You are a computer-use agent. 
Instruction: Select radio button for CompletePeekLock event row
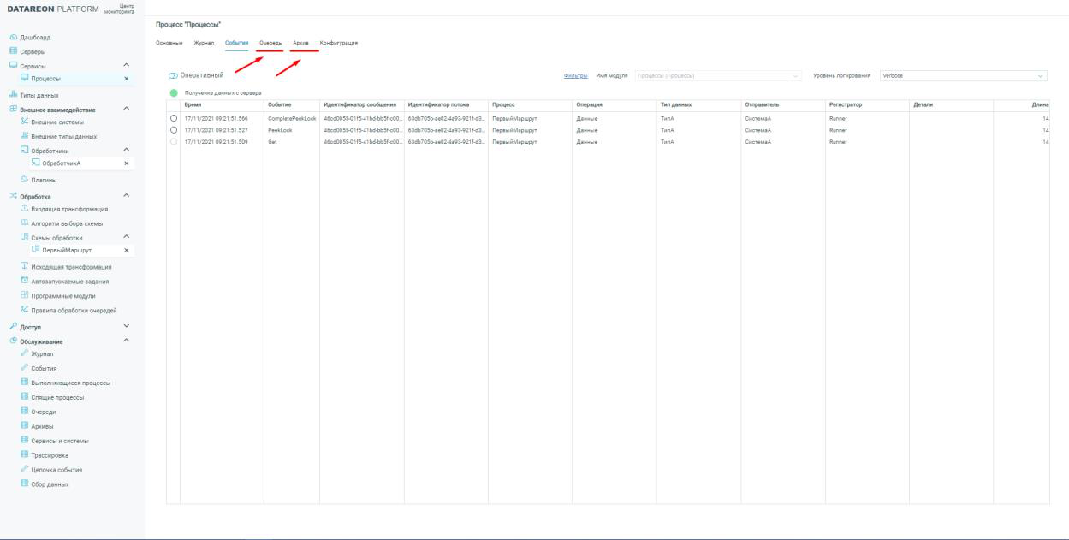click(x=175, y=117)
